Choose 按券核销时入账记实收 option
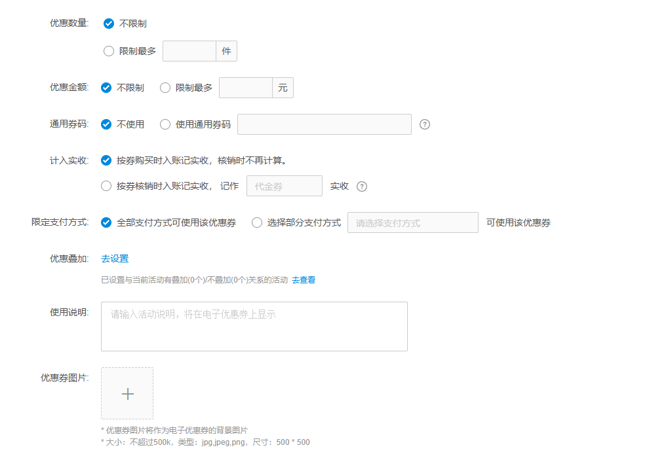This screenshot has width=670, height=460. pos(106,186)
